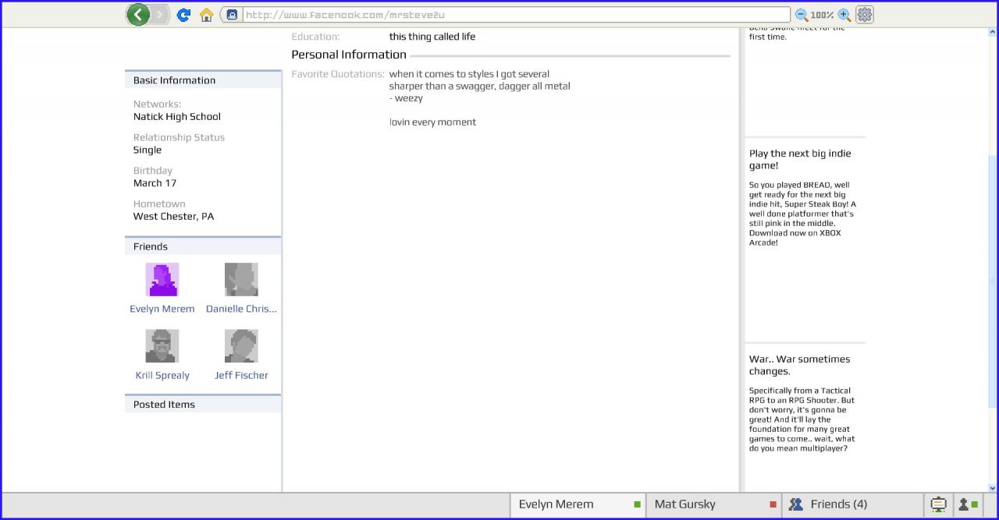999x520 pixels.
Task: Click the green browser back button
Action: pyautogui.click(x=138, y=14)
